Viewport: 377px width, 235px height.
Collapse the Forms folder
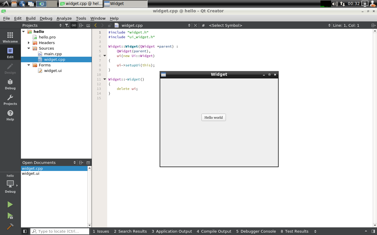(x=29, y=65)
